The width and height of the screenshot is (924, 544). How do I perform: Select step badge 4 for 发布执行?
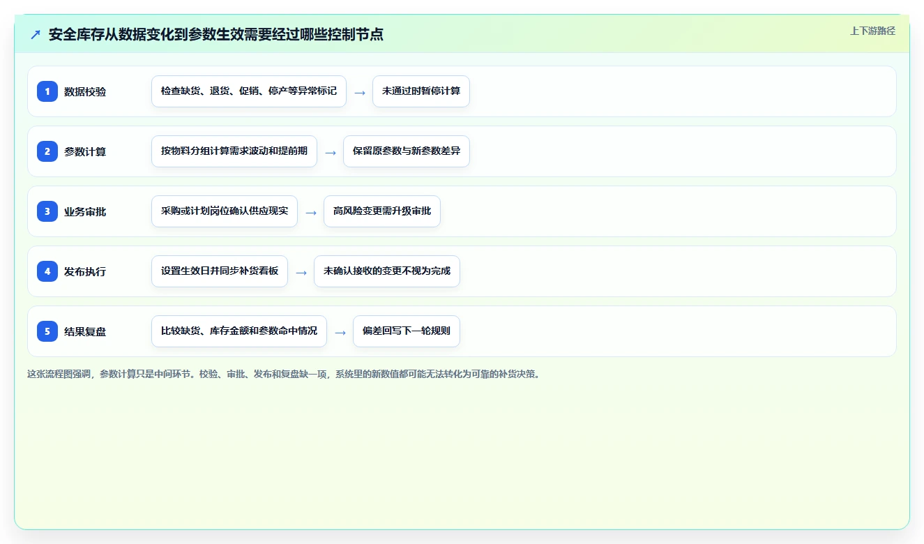(47, 271)
